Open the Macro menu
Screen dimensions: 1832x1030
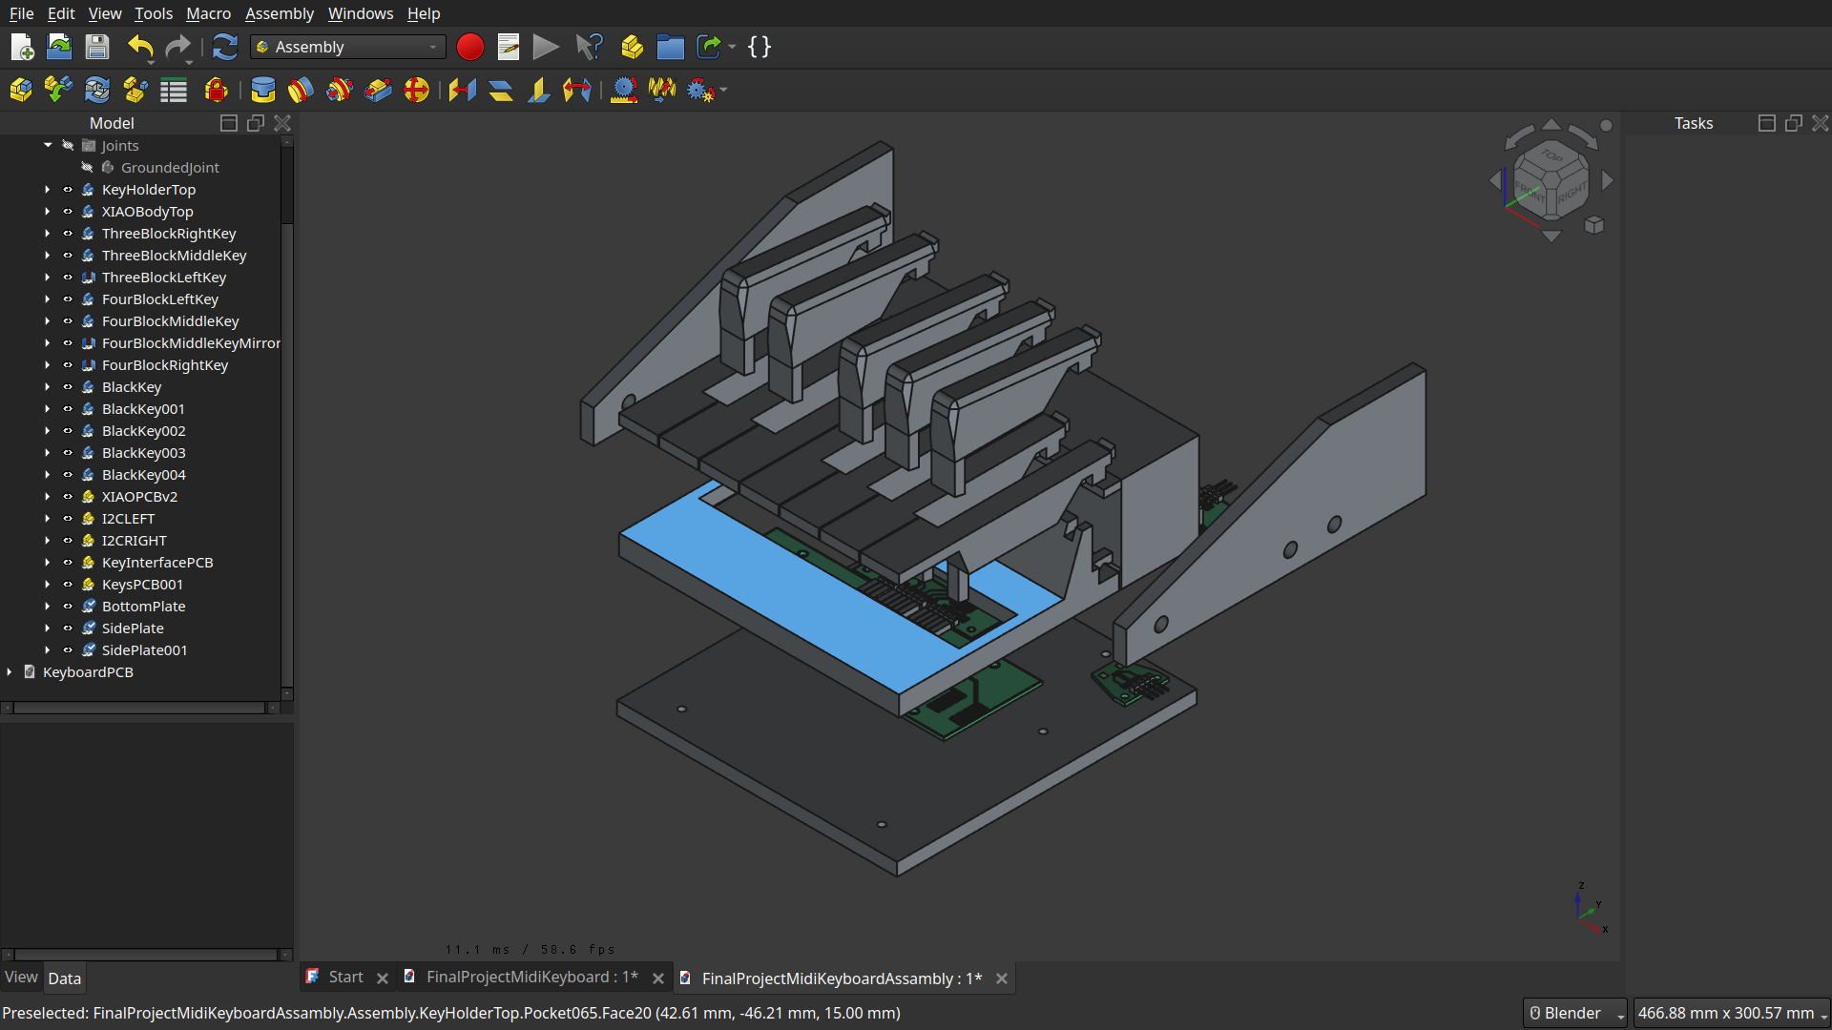click(208, 13)
